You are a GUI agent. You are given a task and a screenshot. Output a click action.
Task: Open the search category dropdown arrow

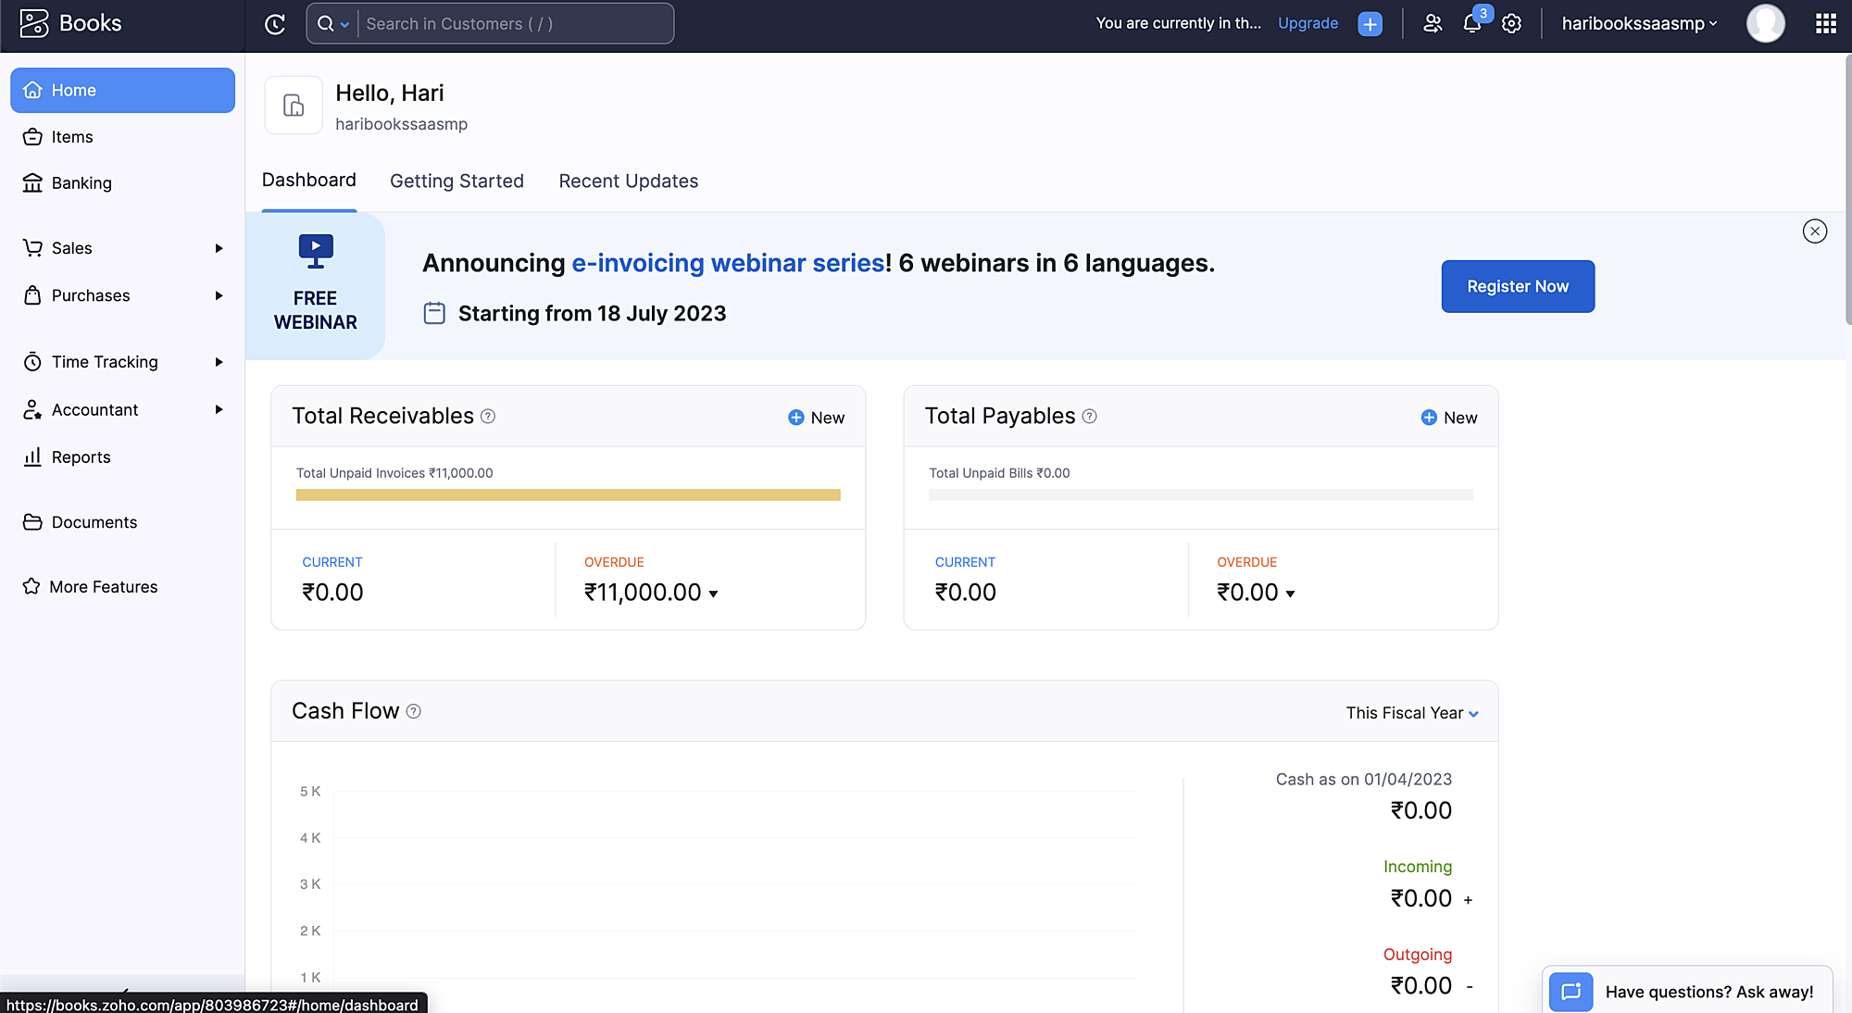[344, 25]
